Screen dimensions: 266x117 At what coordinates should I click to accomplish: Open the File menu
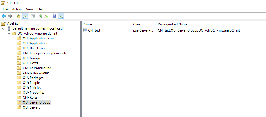pos(5,9)
